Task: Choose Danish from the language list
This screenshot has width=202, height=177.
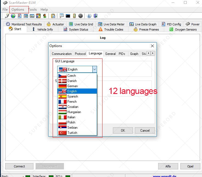Action: (x=77, y=81)
